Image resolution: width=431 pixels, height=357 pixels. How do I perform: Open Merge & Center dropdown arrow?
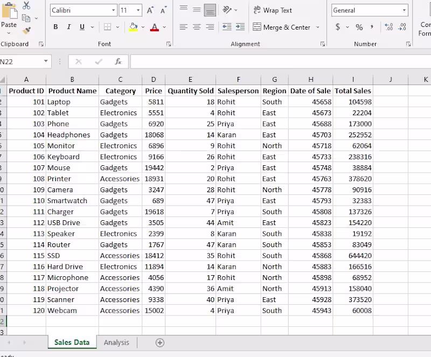click(x=318, y=27)
